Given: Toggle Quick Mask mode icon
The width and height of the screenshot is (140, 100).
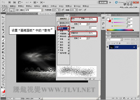Looking at the screenshot, I should pyautogui.click(x=3, y=95).
